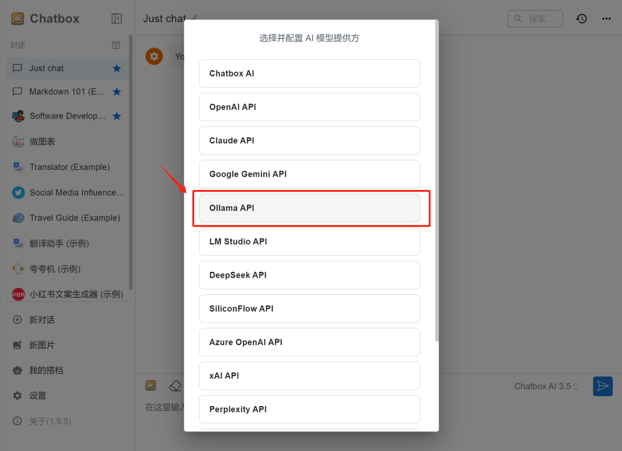Image resolution: width=622 pixels, height=451 pixels.
Task: Click the plus icon beside 新对话
Action: coord(17,320)
